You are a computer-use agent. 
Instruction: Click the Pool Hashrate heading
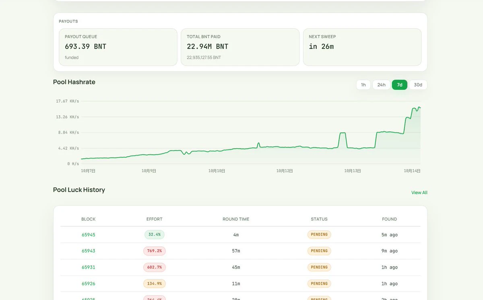[x=74, y=82]
